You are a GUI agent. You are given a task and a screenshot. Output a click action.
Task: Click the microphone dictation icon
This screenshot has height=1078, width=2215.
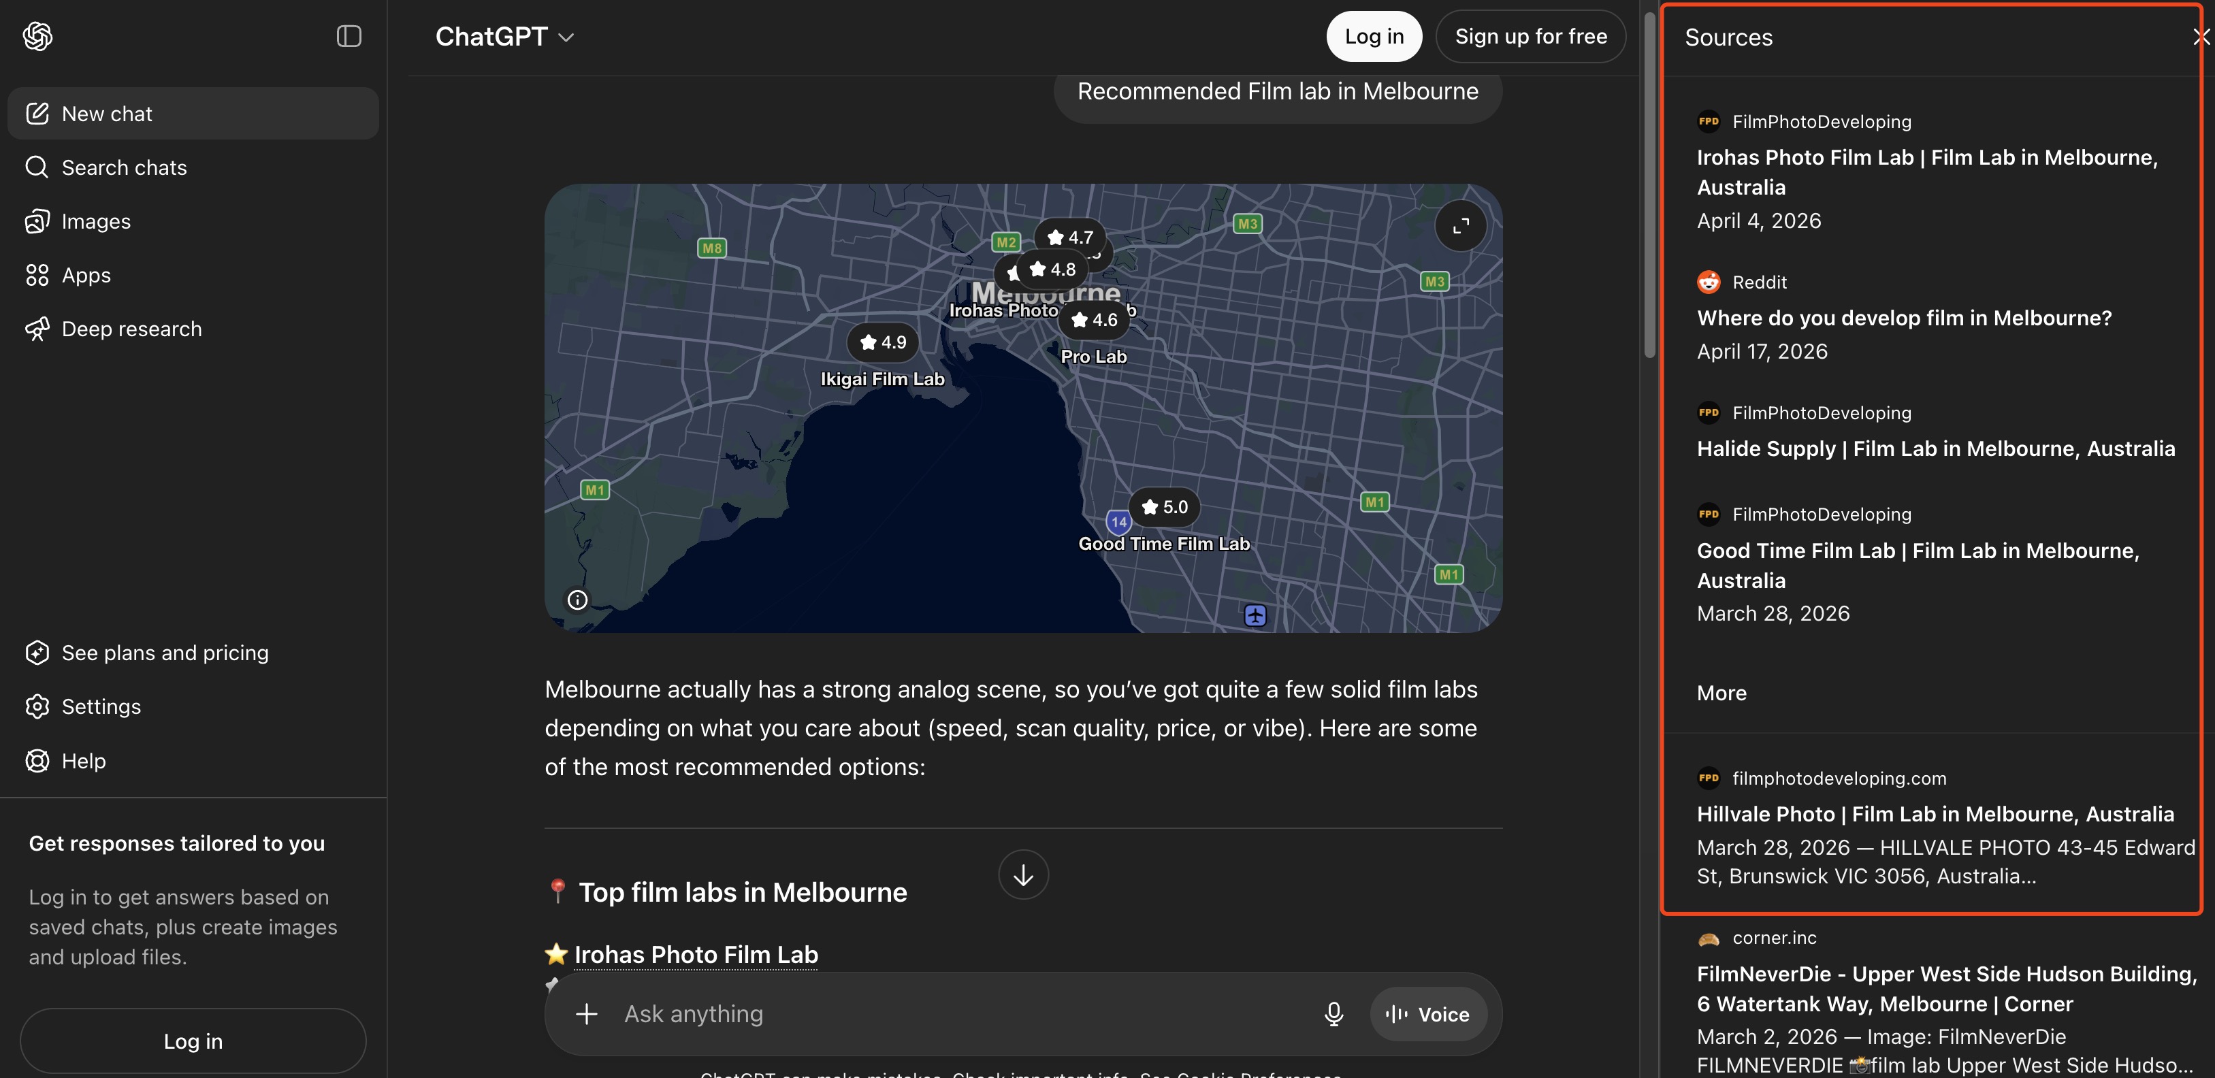pyautogui.click(x=1333, y=1015)
